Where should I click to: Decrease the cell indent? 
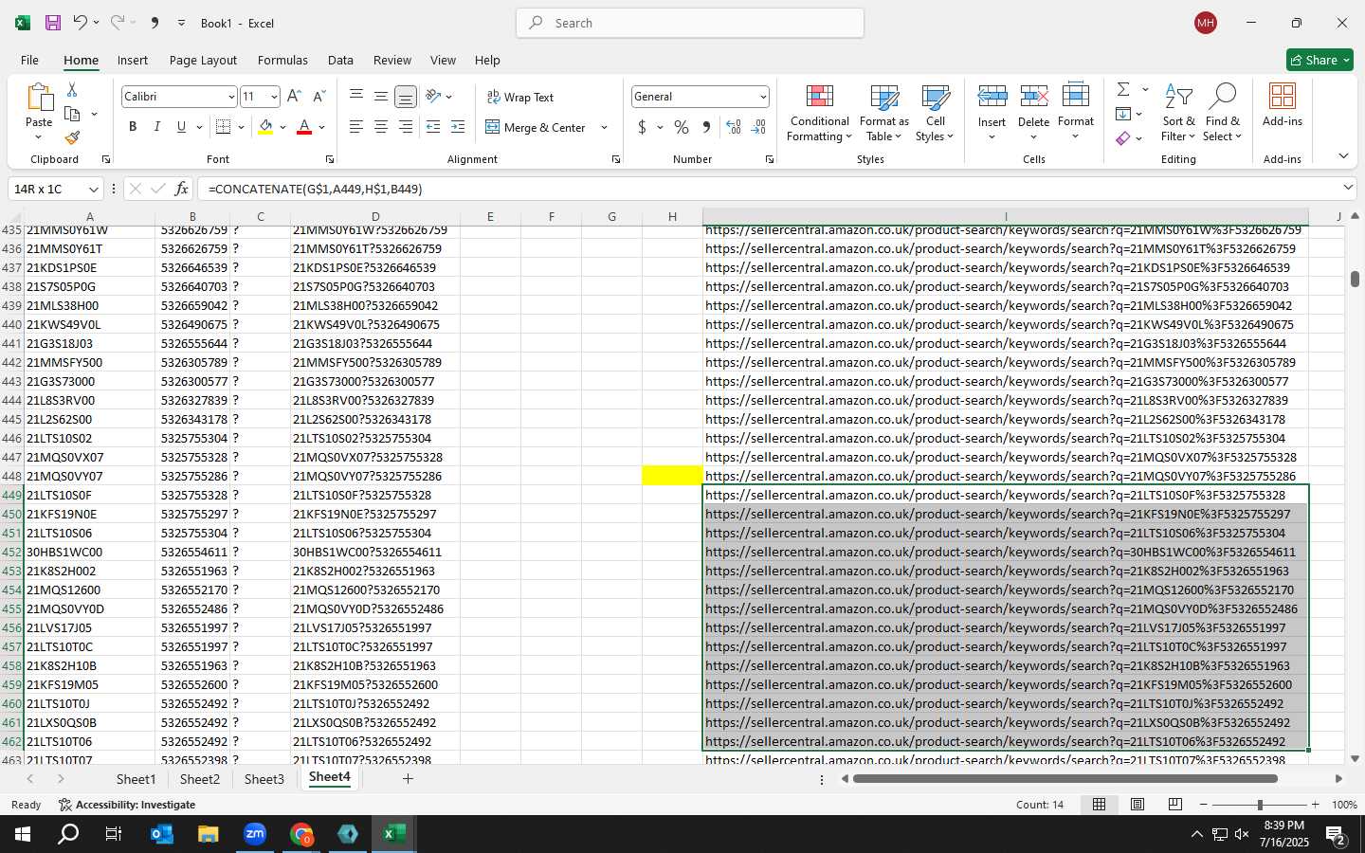pos(433,127)
